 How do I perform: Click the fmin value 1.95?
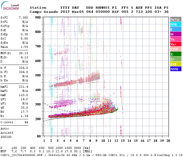pos(24,47)
